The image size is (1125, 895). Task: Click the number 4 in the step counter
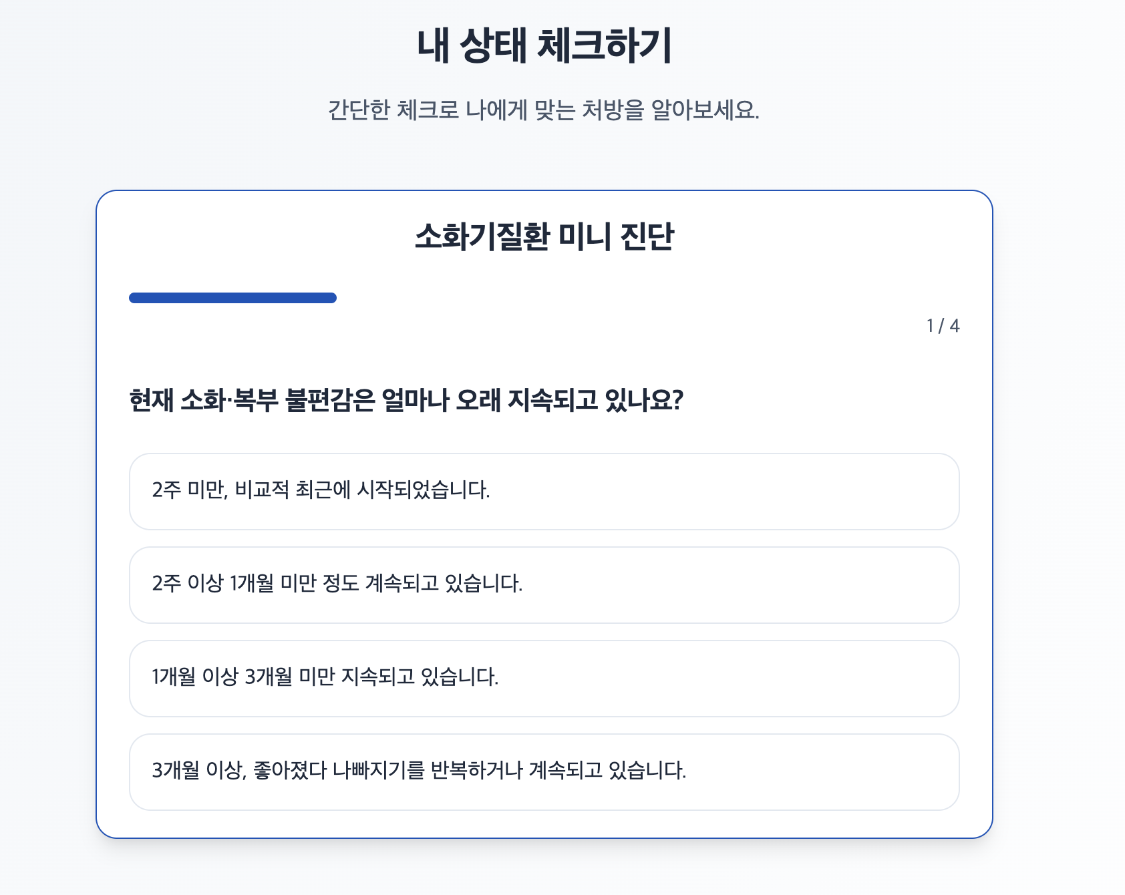click(x=955, y=326)
